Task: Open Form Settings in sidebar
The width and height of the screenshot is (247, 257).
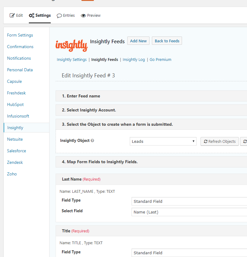Action: click(x=20, y=35)
